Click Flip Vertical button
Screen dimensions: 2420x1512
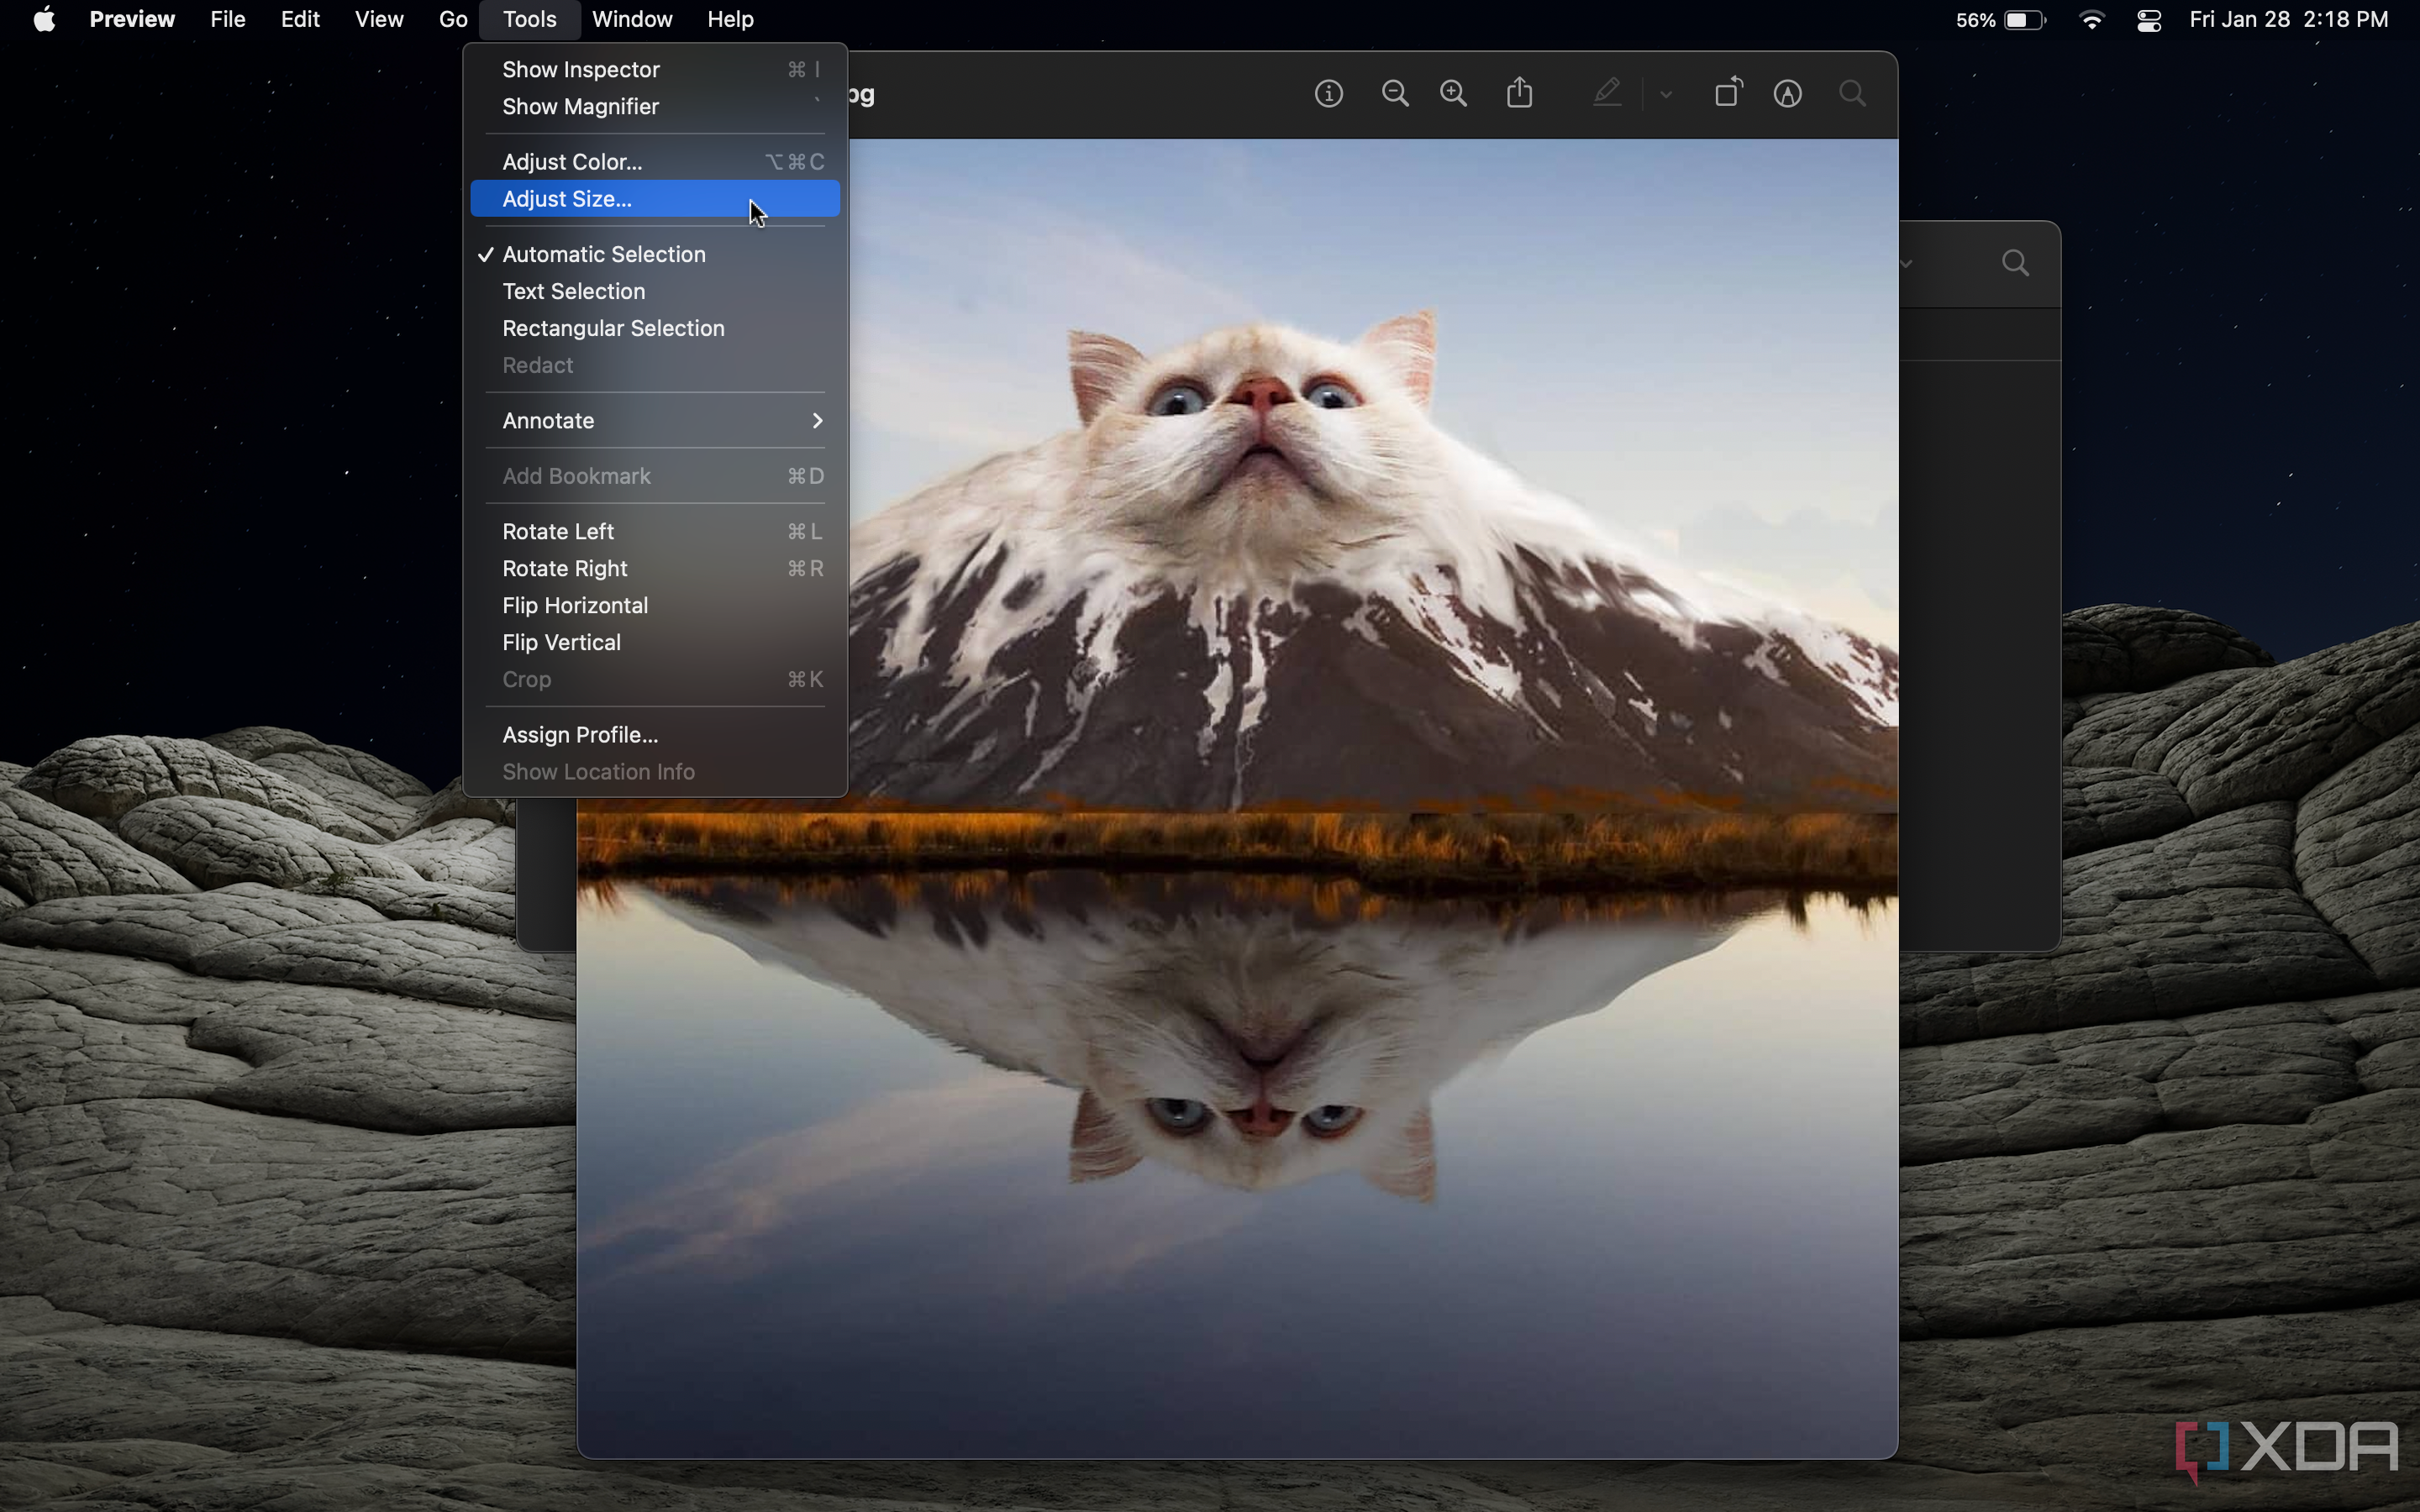(560, 641)
